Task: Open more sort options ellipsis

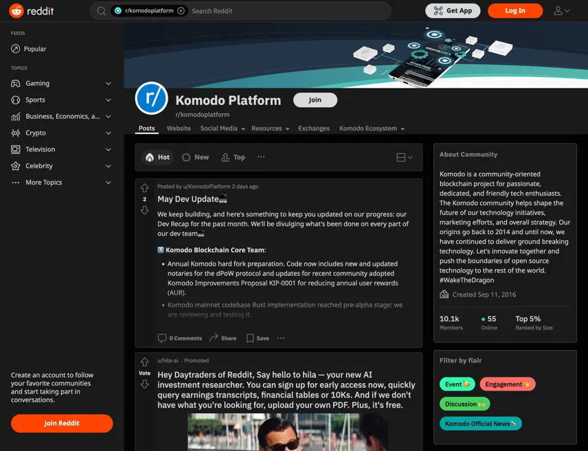Action: click(x=261, y=157)
